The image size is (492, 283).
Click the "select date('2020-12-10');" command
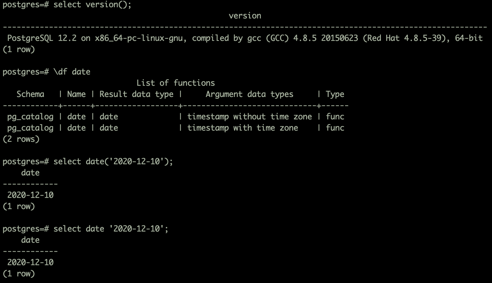(113, 162)
